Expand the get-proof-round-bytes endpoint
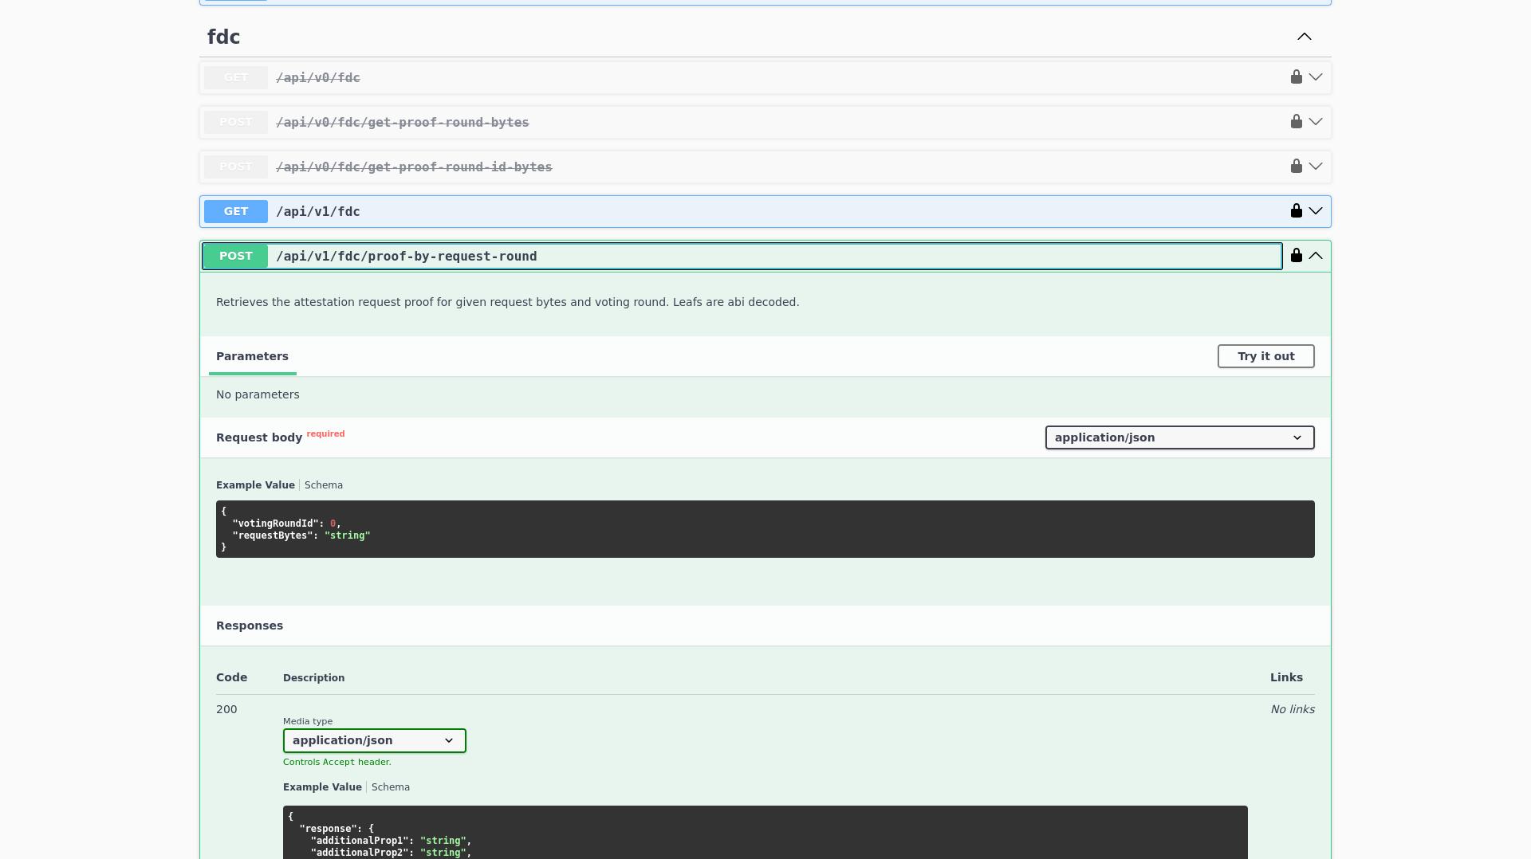 click(1317, 122)
